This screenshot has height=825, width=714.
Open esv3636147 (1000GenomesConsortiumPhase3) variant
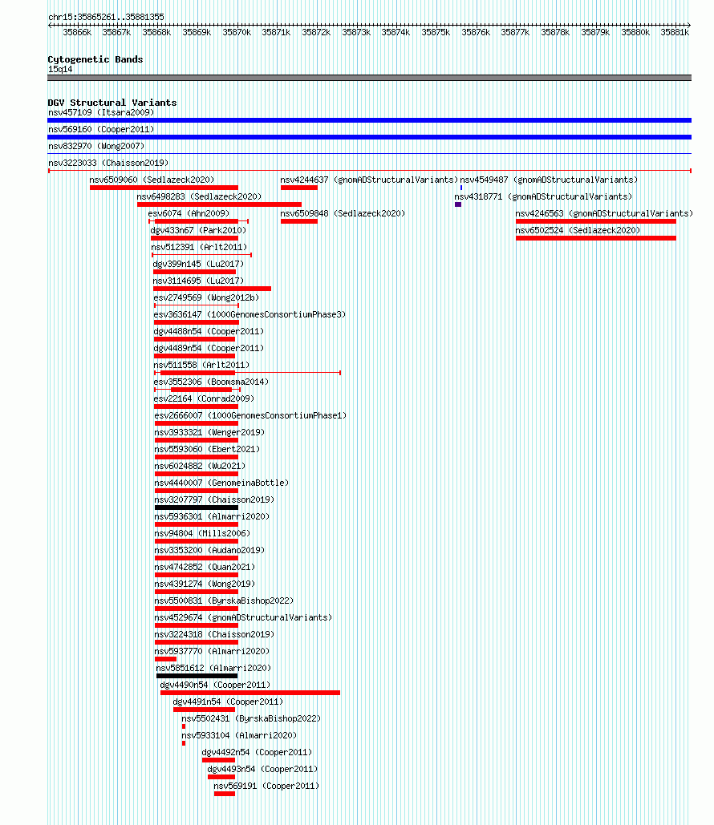tap(249, 314)
